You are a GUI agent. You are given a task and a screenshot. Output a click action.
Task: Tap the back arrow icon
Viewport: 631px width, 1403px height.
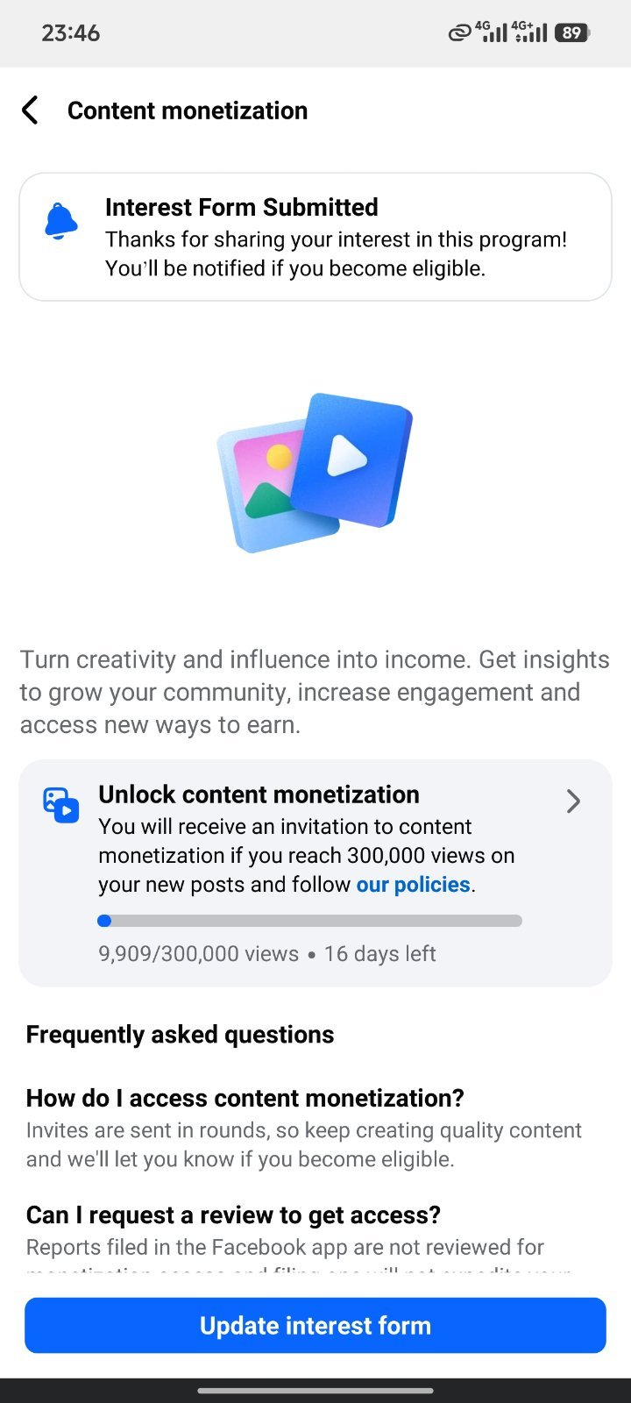coord(31,110)
